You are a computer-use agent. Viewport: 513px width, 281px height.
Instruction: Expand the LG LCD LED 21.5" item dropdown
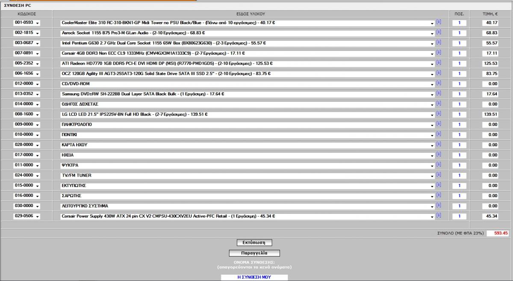click(248, 114)
